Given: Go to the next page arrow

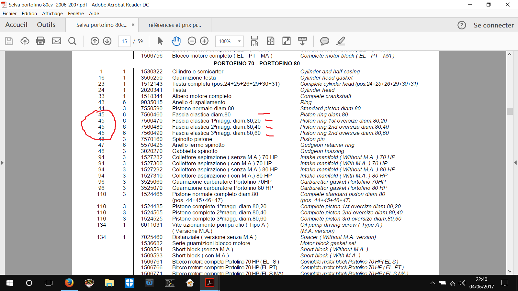Looking at the screenshot, I should pos(107,41).
